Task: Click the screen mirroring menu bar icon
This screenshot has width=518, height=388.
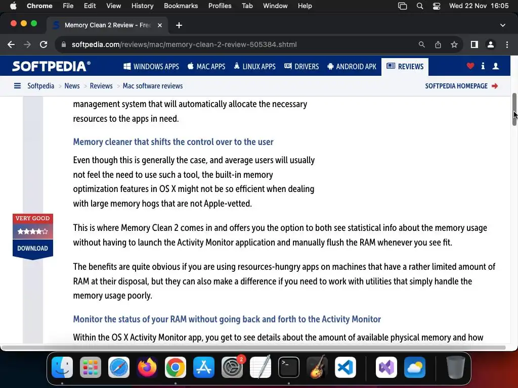Action: tap(402, 6)
